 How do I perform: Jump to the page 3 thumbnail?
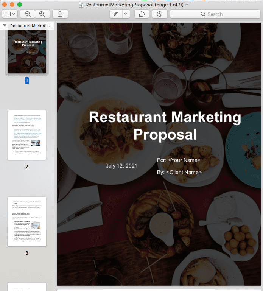[27, 221]
